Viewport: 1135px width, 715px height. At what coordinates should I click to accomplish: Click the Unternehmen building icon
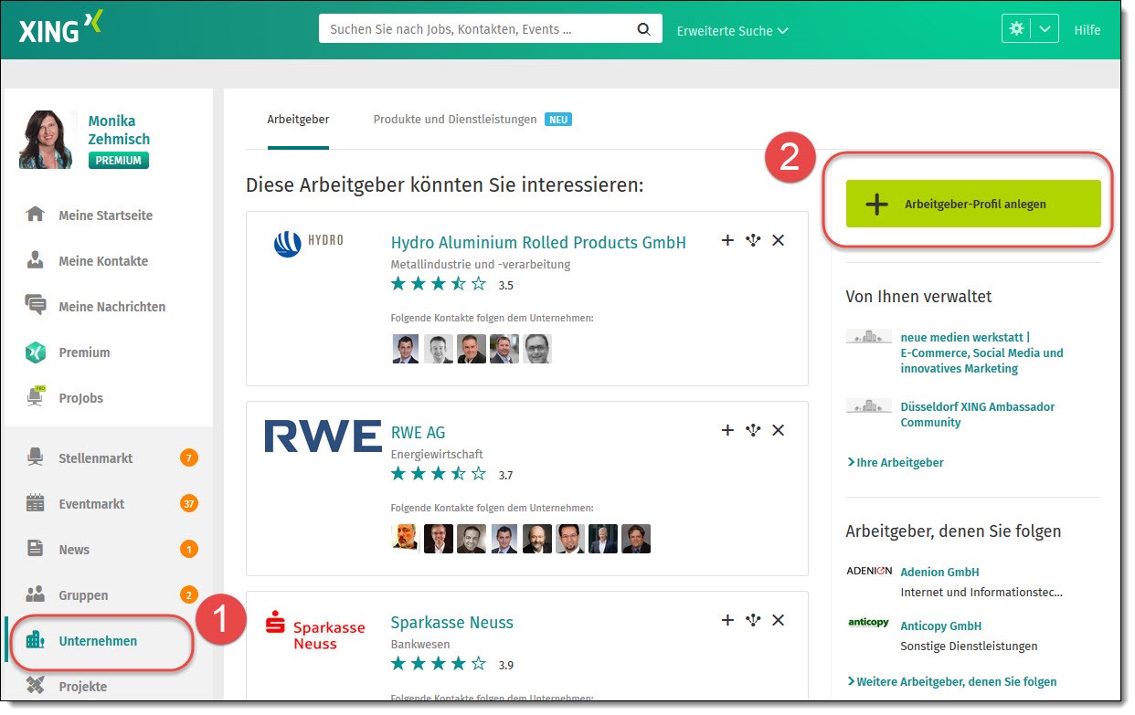click(36, 640)
